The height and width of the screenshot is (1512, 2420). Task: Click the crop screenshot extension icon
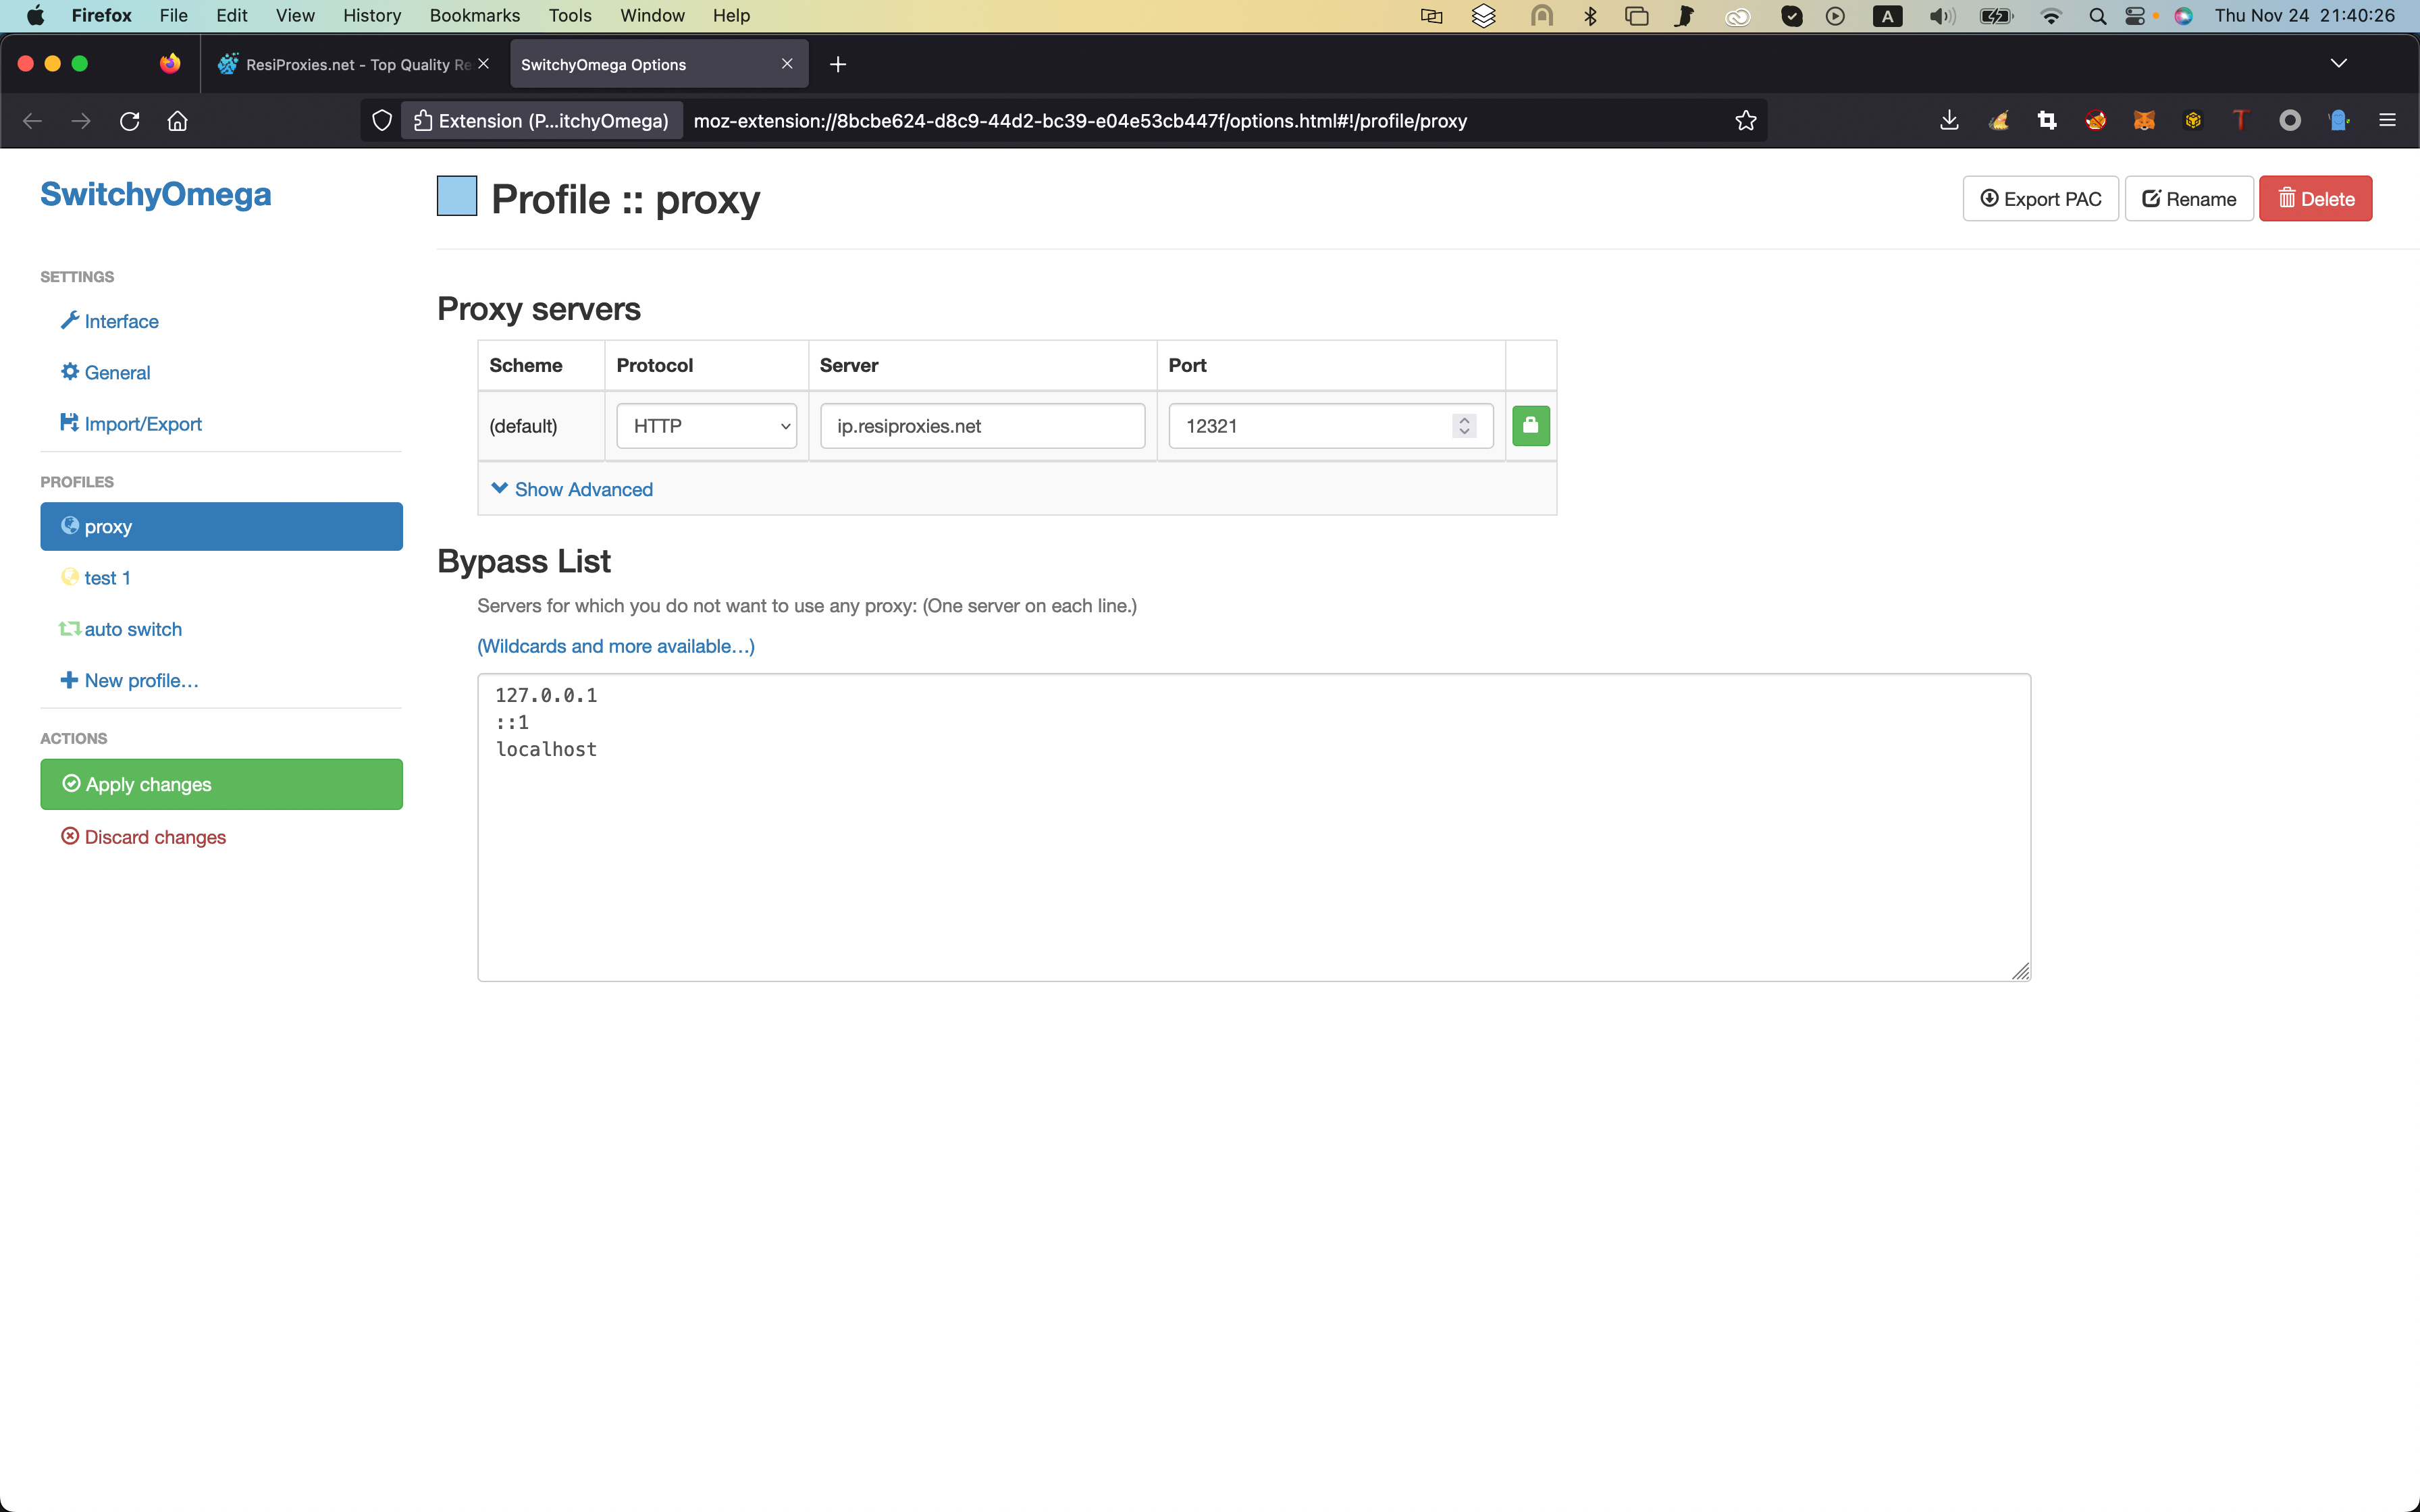[2047, 121]
